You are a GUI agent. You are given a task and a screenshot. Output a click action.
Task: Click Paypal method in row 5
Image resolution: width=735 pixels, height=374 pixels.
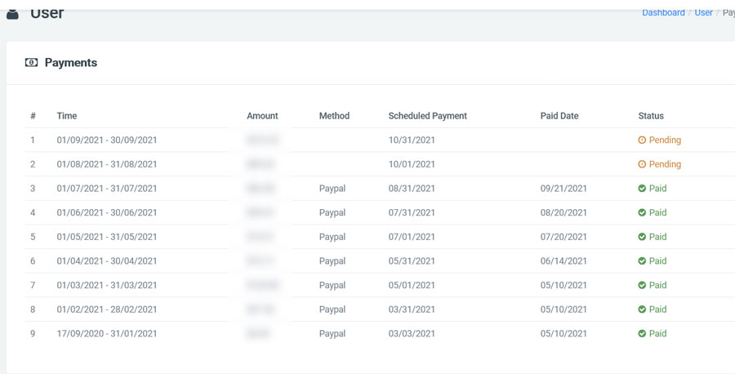(332, 237)
